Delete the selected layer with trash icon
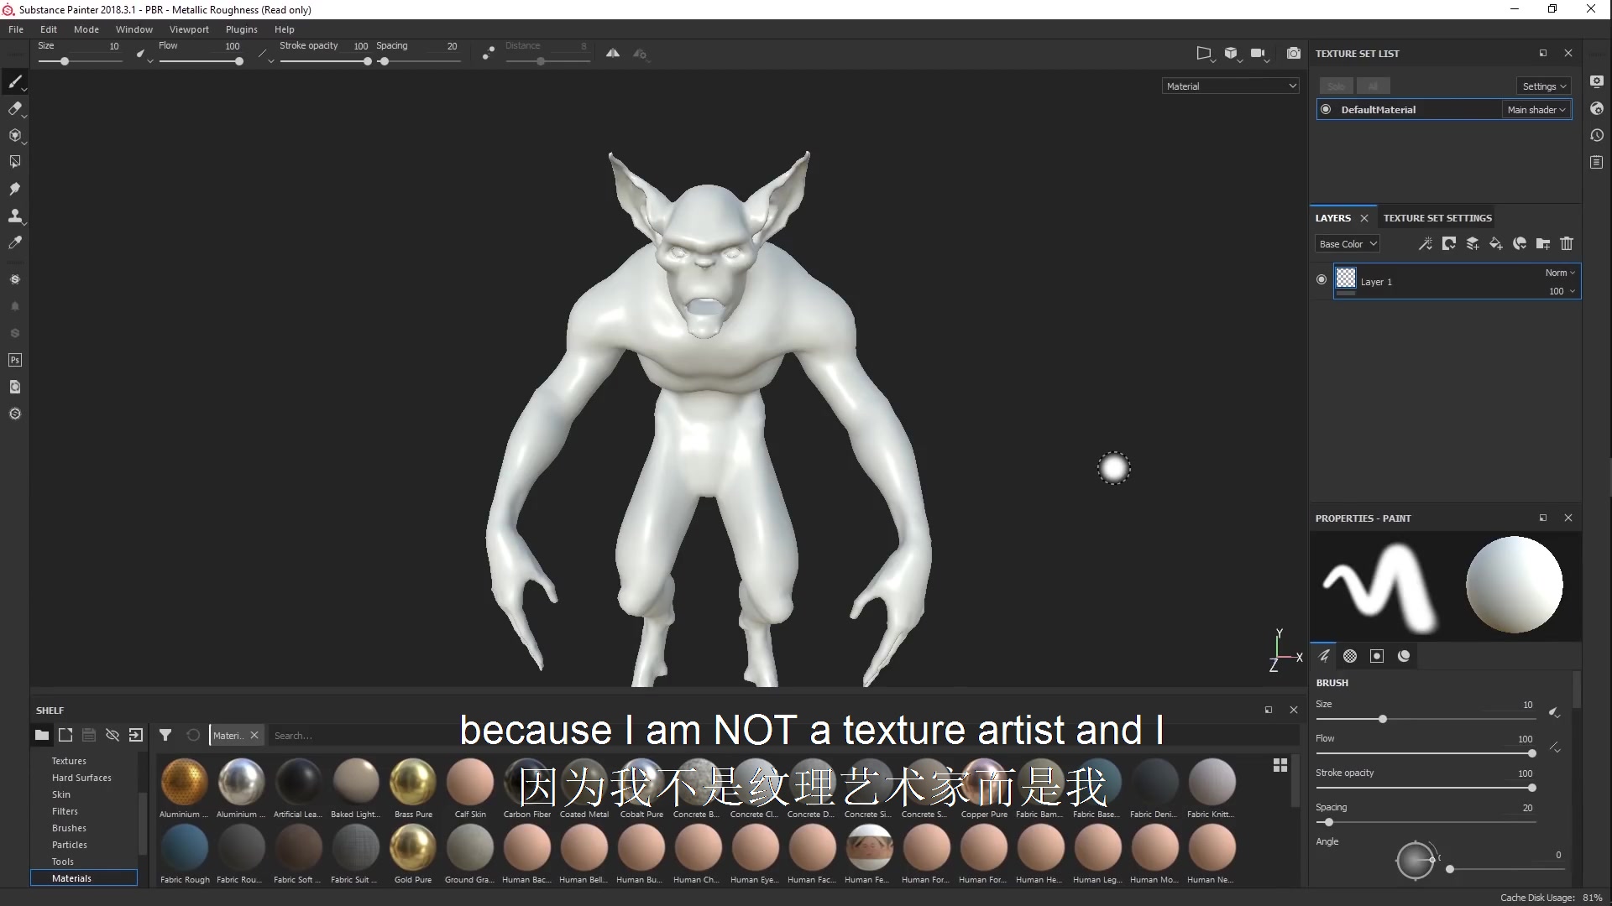Viewport: 1612px width, 906px height. click(1567, 243)
